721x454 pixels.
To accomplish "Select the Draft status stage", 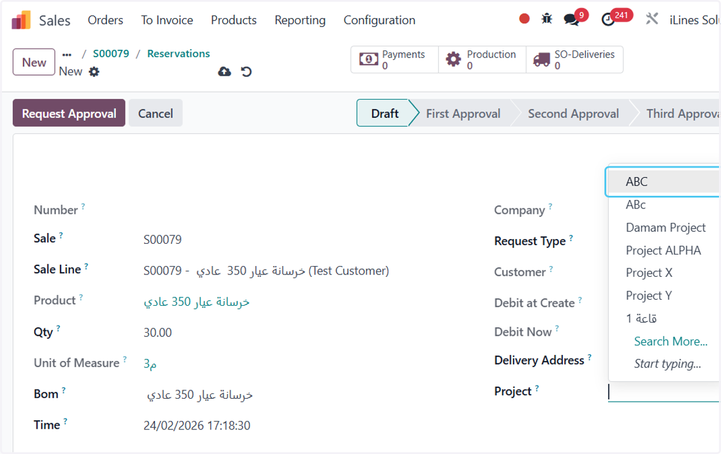I will point(385,114).
